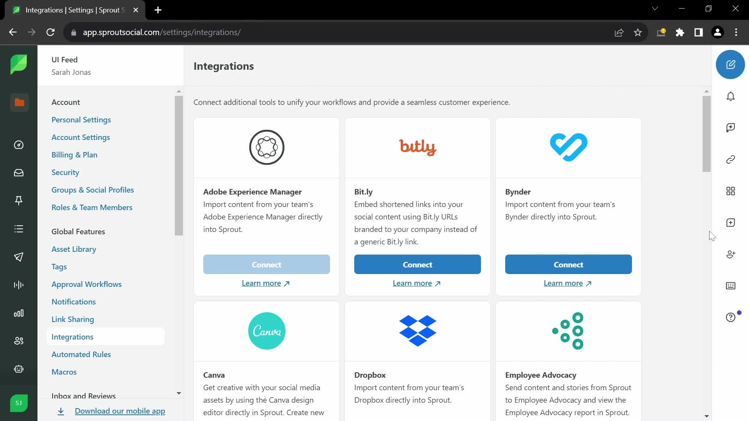
Task: Click the grid/dashboard view icon
Action: [731, 191]
